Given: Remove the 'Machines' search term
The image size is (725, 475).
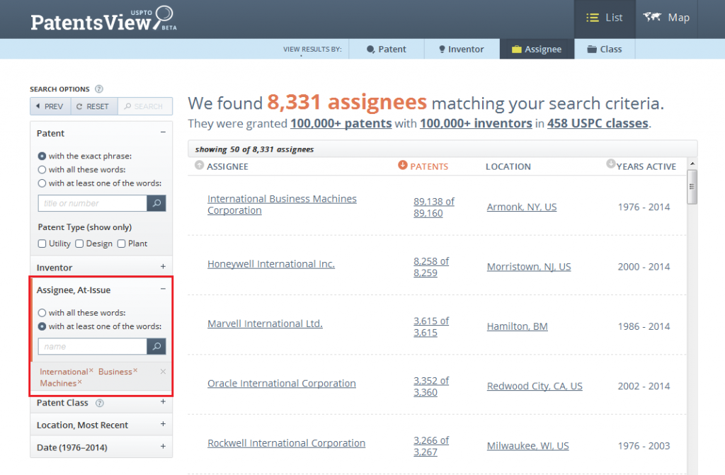Looking at the screenshot, I should coord(79,382).
